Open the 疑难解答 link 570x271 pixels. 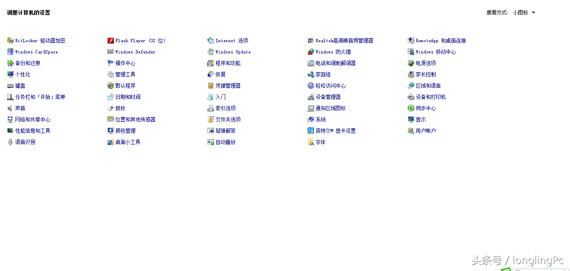[225, 131]
